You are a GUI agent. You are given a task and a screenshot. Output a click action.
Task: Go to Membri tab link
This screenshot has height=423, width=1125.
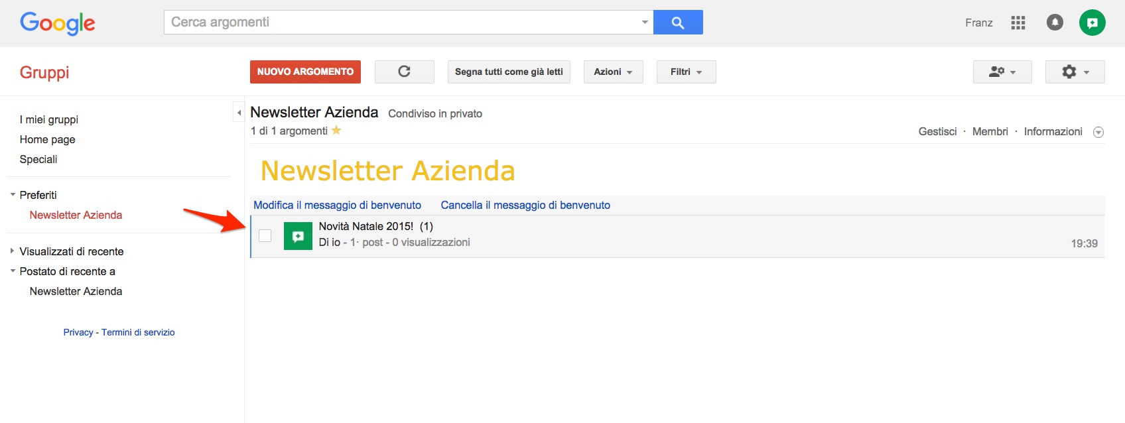(x=990, y=131)
